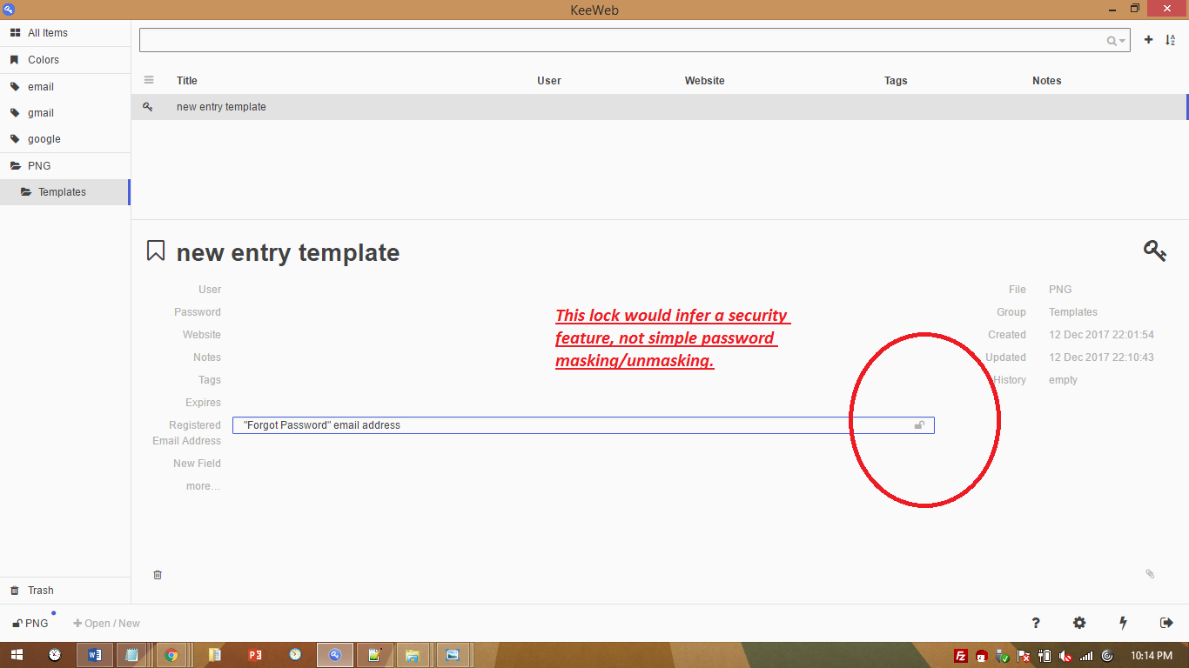
Task: Switch to the Colors view
Action: pyautogui.click(x=42, y=59)
